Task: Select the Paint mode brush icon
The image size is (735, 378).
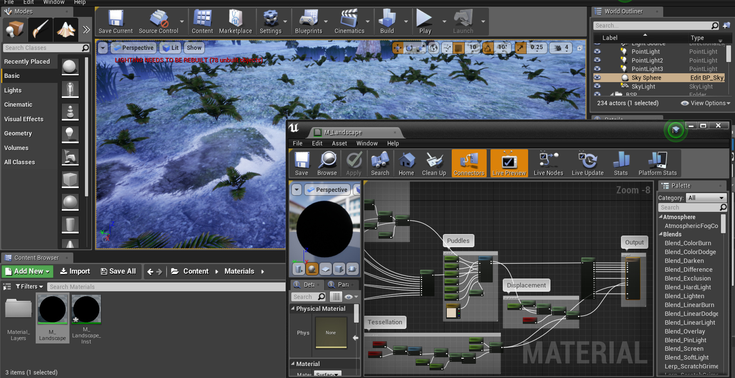Action: [40, 30]
